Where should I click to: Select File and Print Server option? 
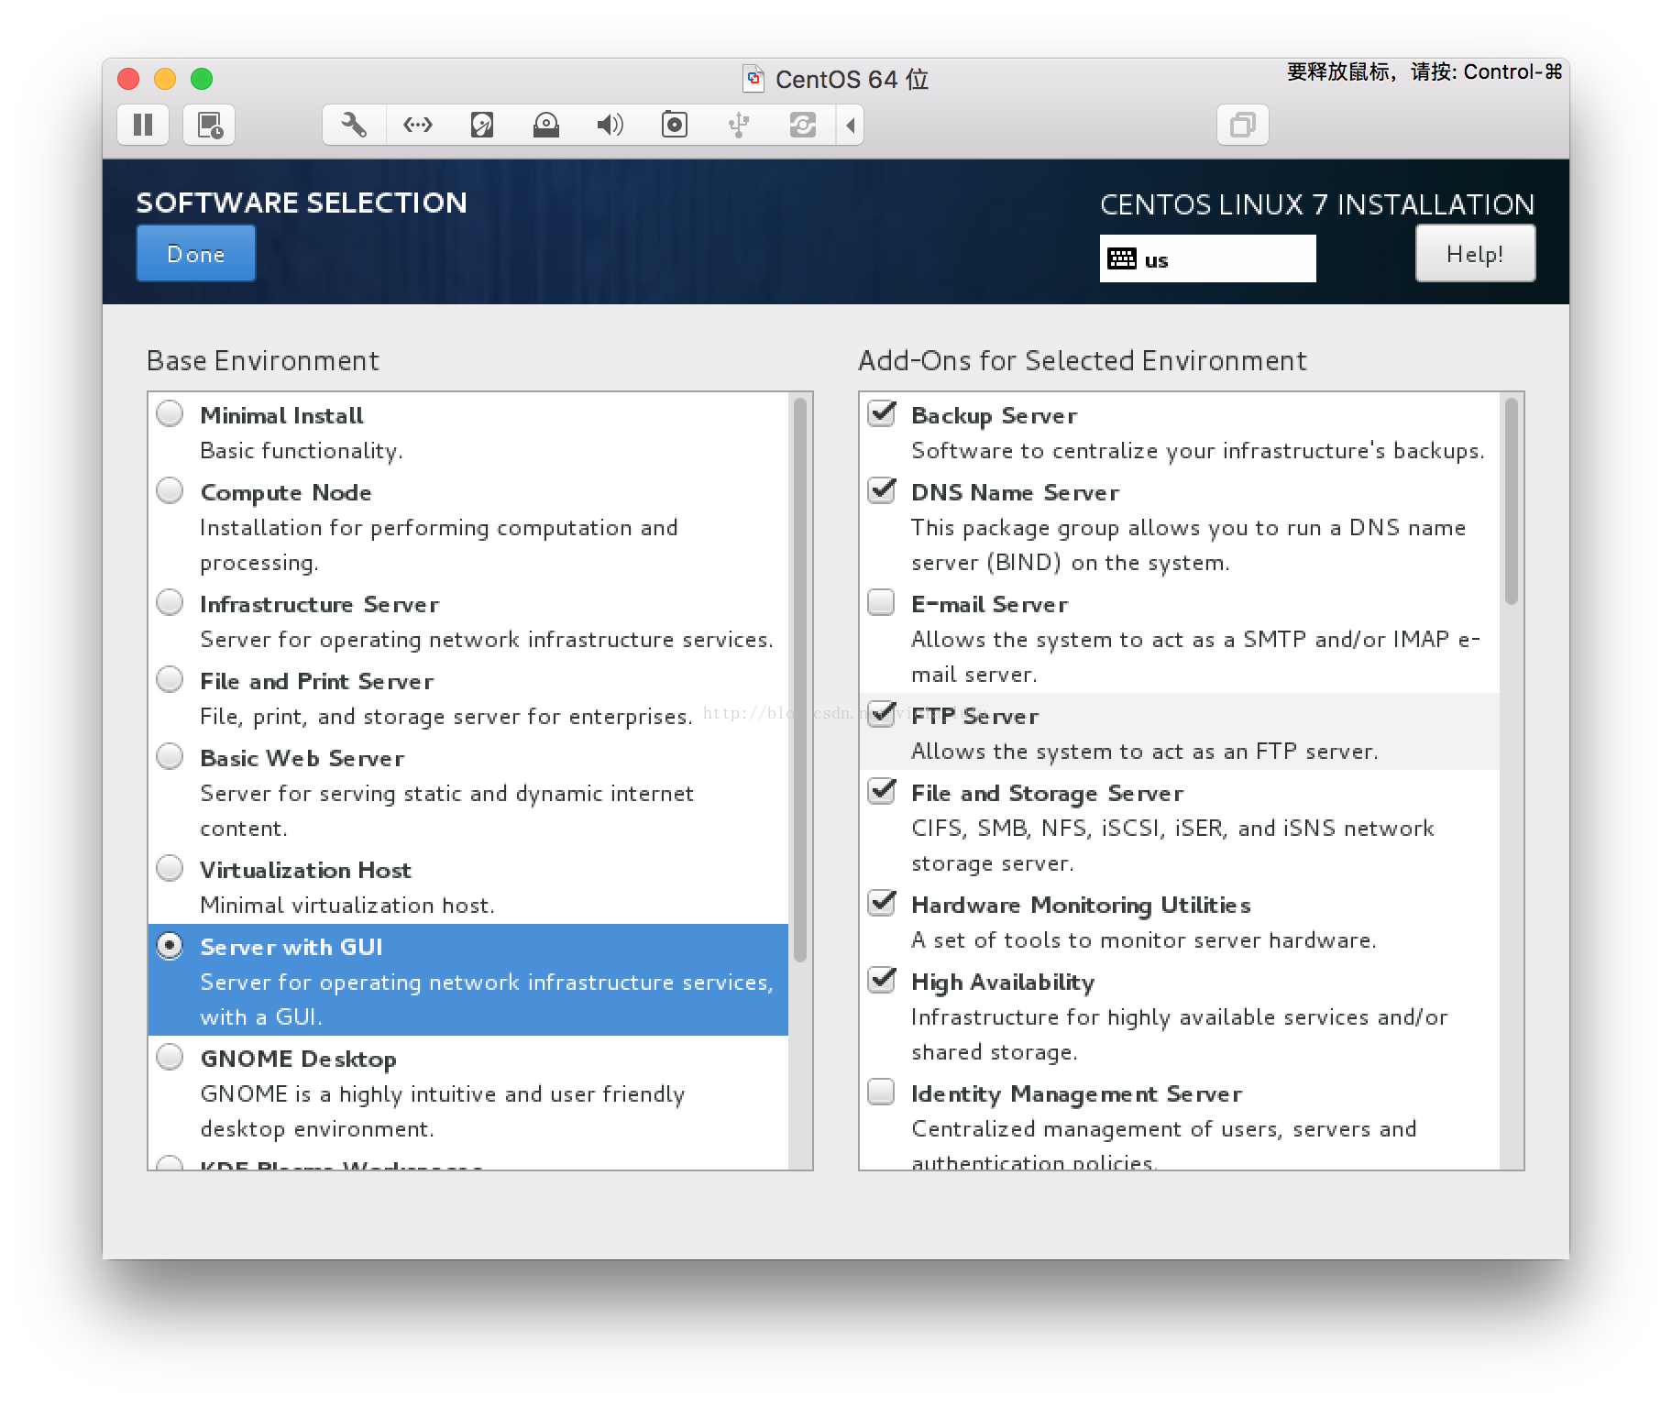click(170, 680)
